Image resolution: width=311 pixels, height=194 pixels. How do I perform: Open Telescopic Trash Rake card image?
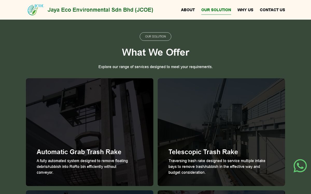221,132
